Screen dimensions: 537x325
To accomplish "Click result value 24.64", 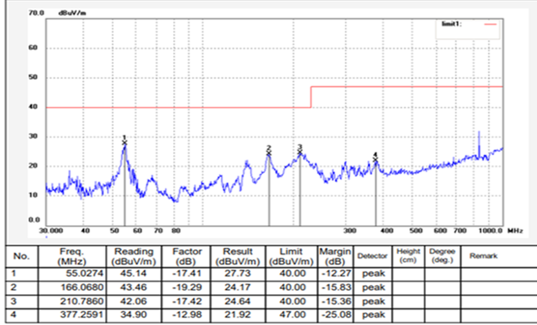I will click(238, 301).
